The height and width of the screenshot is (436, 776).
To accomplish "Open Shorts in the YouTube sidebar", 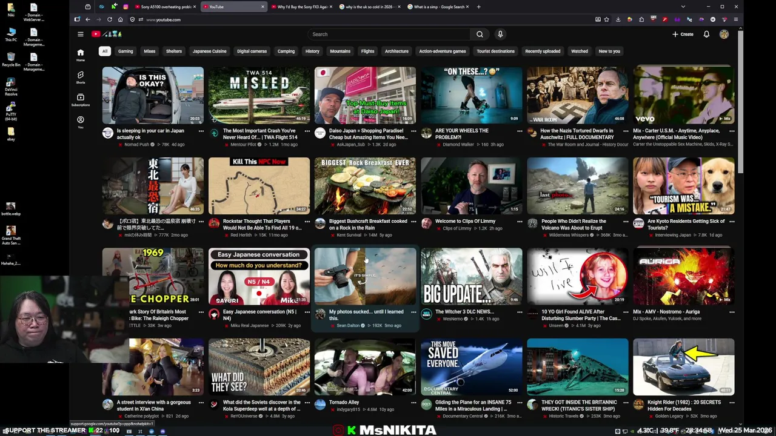I will (x=80, y=78).
